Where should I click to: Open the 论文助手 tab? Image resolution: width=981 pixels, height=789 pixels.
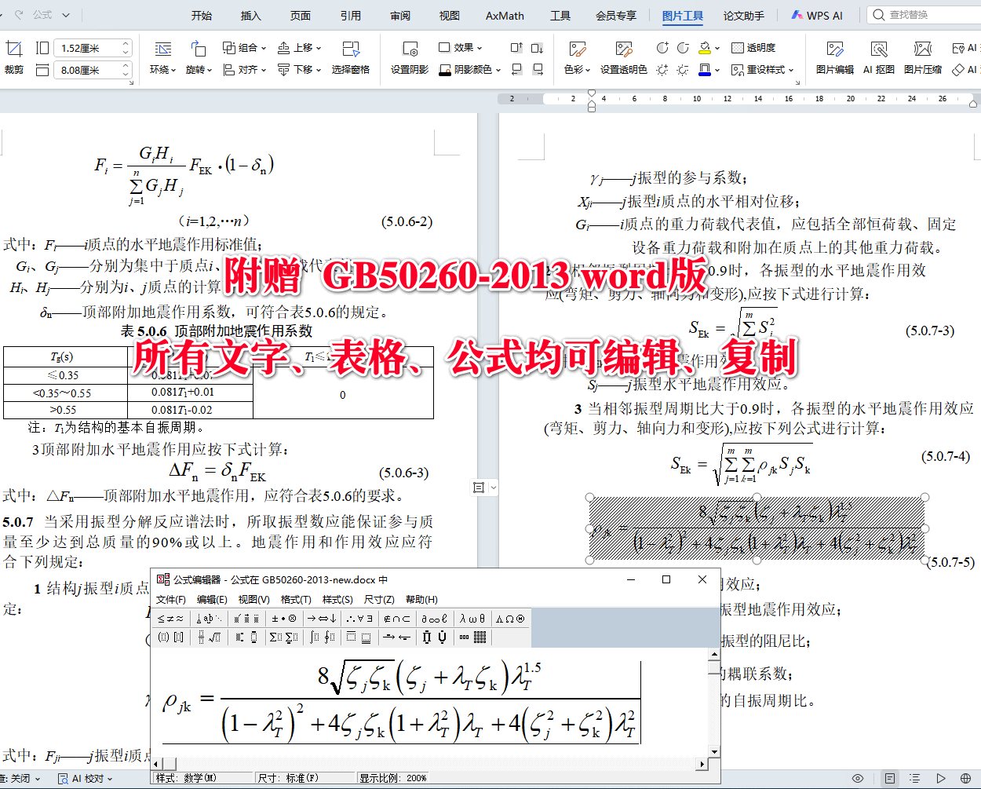tap(743, 15)
